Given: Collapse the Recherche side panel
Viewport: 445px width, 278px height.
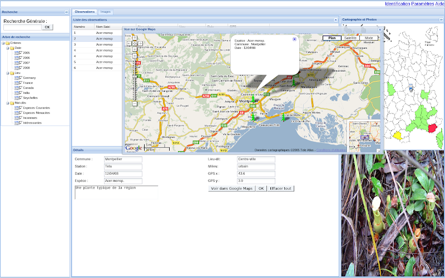Looking at the screenshot, I should pos(67,12).
